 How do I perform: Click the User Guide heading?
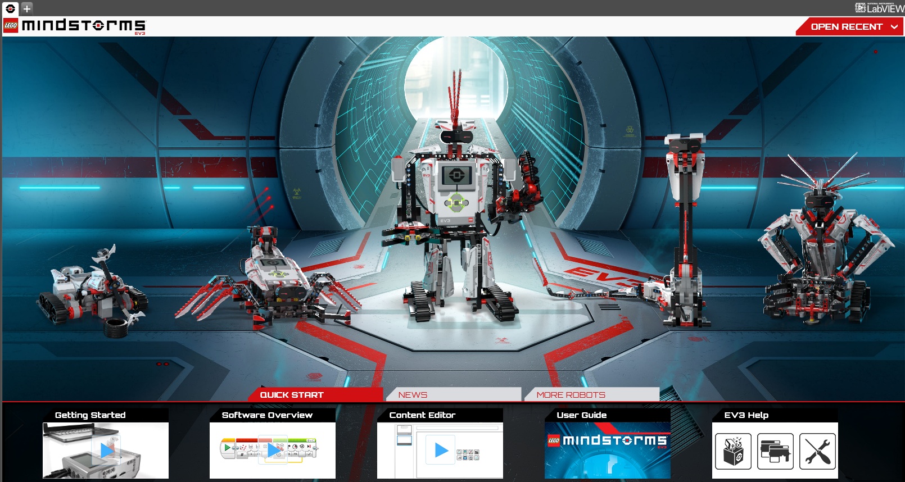pos(582,415)
